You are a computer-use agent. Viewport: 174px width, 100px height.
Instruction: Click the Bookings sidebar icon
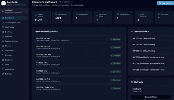coord(3,32)
